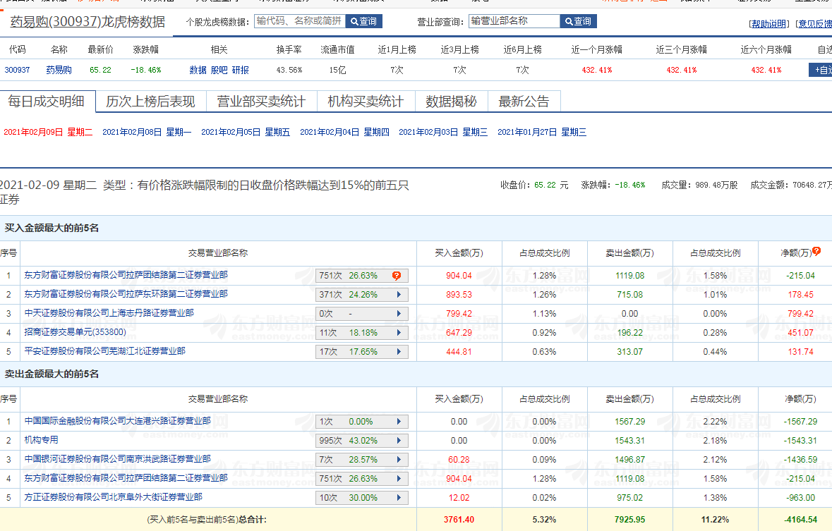Open 机构买卖统计 tab
Screen dimensions: 832x531
[366, 102]
